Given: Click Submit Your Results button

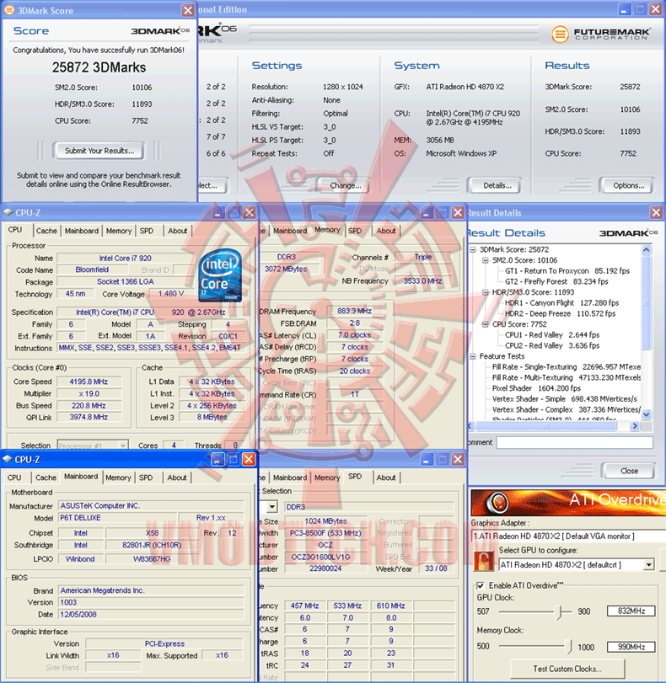Looking at the screenshot, I should pyautogui.click(x=99, y=151).
